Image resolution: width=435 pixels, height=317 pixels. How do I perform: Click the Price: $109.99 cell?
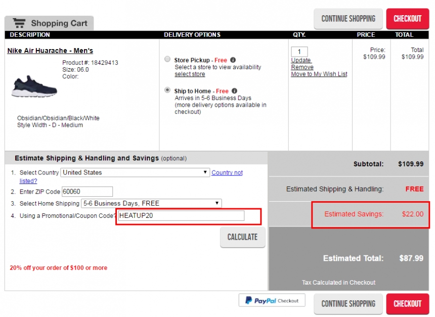tap(374, 53)
